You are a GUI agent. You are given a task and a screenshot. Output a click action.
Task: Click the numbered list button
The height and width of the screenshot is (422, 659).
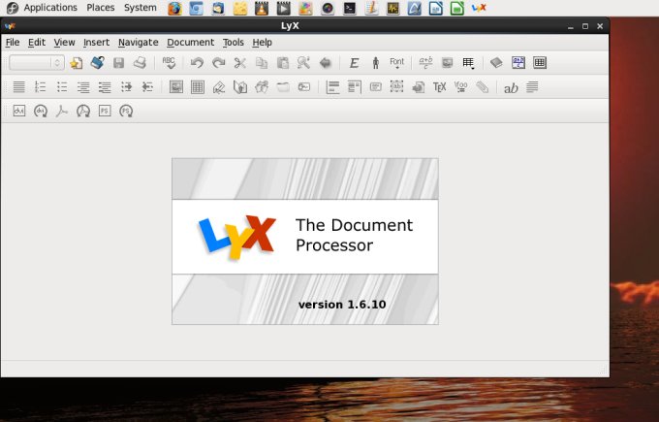pos(40,87)
